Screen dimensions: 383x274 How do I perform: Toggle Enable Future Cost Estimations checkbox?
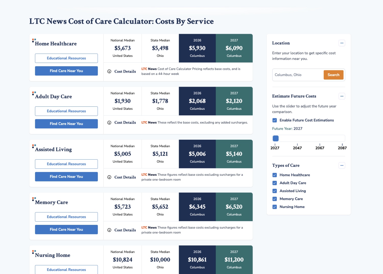pyautogui.click(x=275, y=120)
